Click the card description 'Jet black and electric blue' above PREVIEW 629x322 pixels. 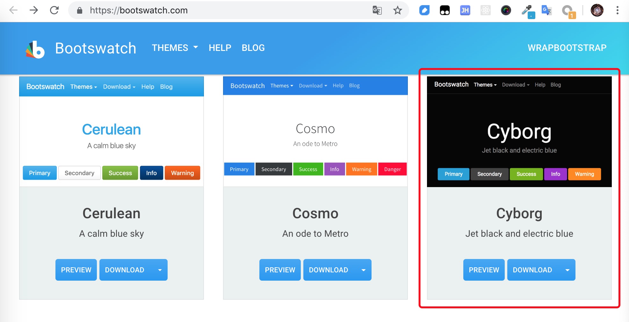tap(519, 234)
